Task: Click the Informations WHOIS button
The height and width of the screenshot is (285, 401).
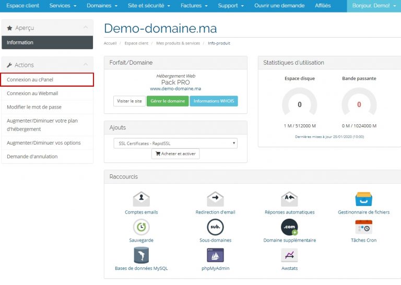Action: 214,101
